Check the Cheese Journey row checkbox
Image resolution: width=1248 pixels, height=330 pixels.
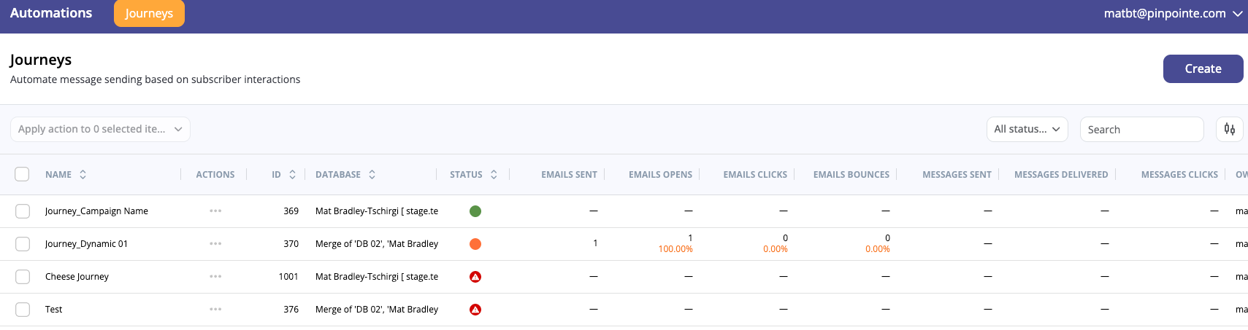tap(23, 277)
